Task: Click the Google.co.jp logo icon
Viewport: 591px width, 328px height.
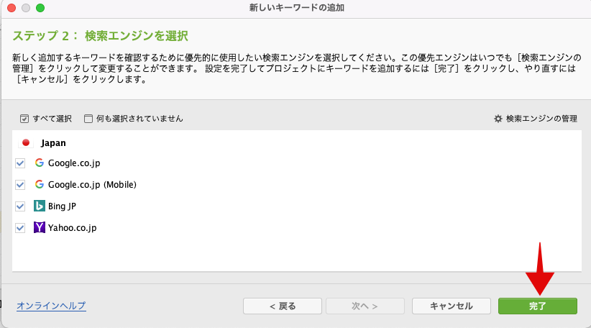Action: [40, 163]
